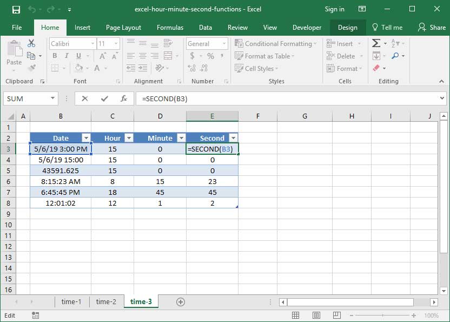
Task: Add a new worksheet with plus button
Action: (x=181, y=303)
